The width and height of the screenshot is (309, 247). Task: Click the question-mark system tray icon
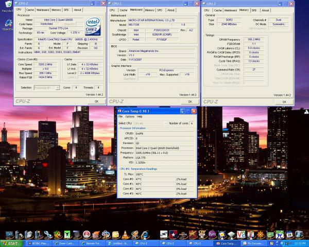tap(271, 243)
